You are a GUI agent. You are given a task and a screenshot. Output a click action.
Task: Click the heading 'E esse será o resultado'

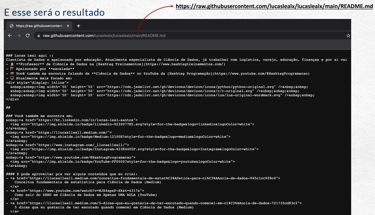(54, 12)
